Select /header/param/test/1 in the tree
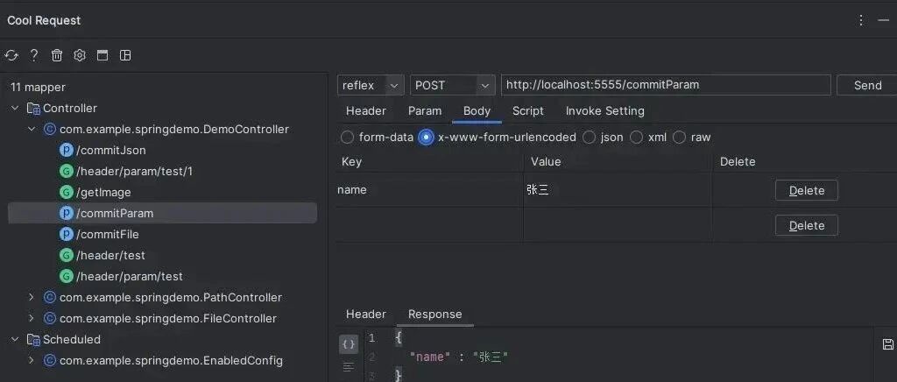This screenshot has width=897, height=382. pos(134,171)
